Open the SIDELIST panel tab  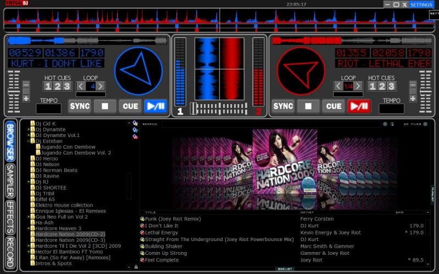pyautogui.click(x=285, y=269)
